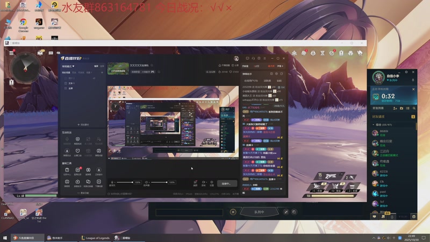Click the League friends list scrollbar

point(416,126)
